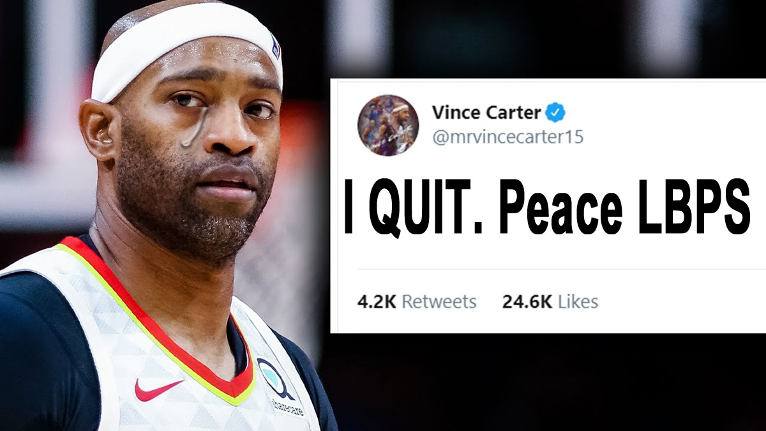Click the red Nike swoosh on jersey
The height and width of the screenshot is (431, 766).
(x=158, y=389)
